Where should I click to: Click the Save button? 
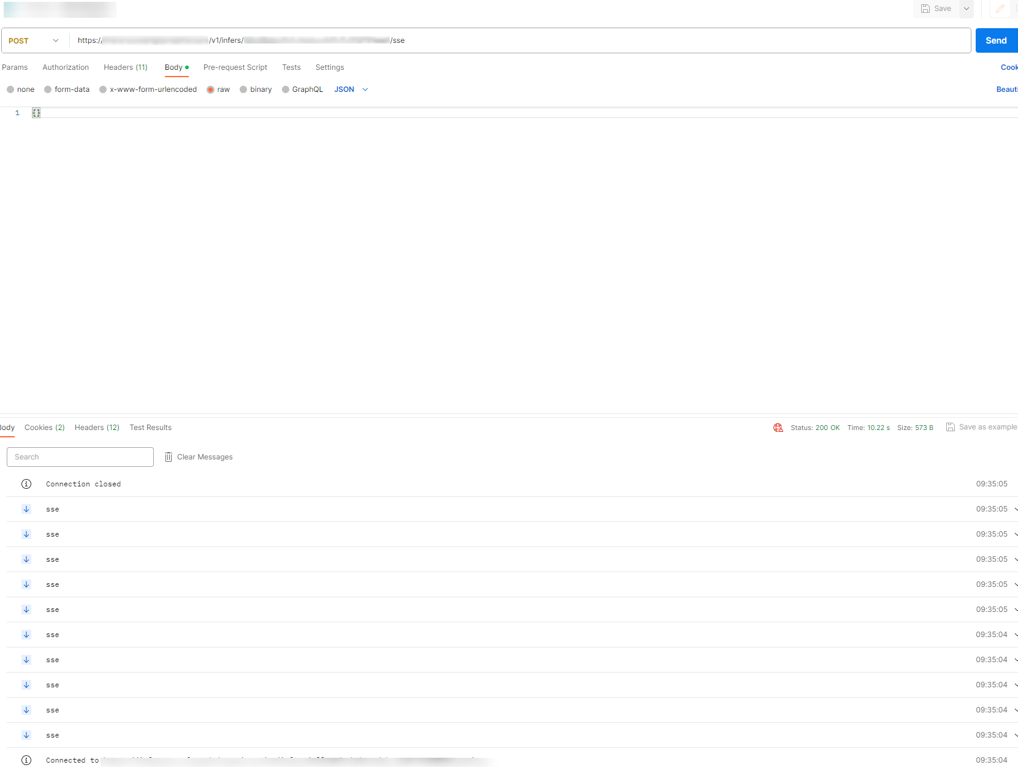pos(936,9)
